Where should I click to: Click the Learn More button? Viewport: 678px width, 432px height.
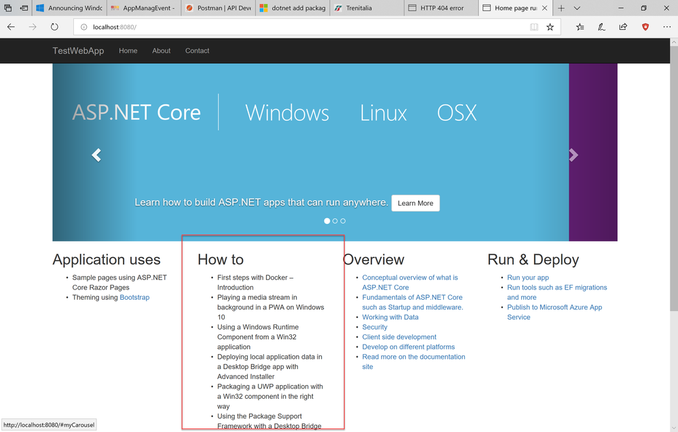[415, 203]
